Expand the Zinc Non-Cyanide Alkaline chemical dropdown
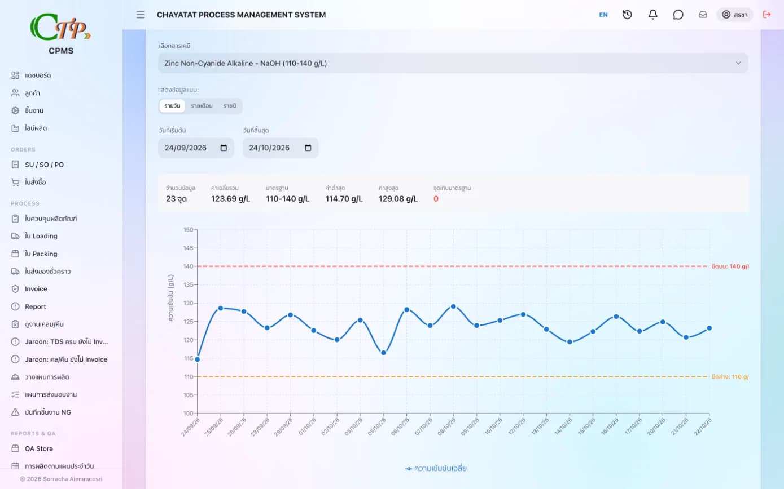Screen dimensions: 784x489 pyautogui.click(x=453, y=63)
